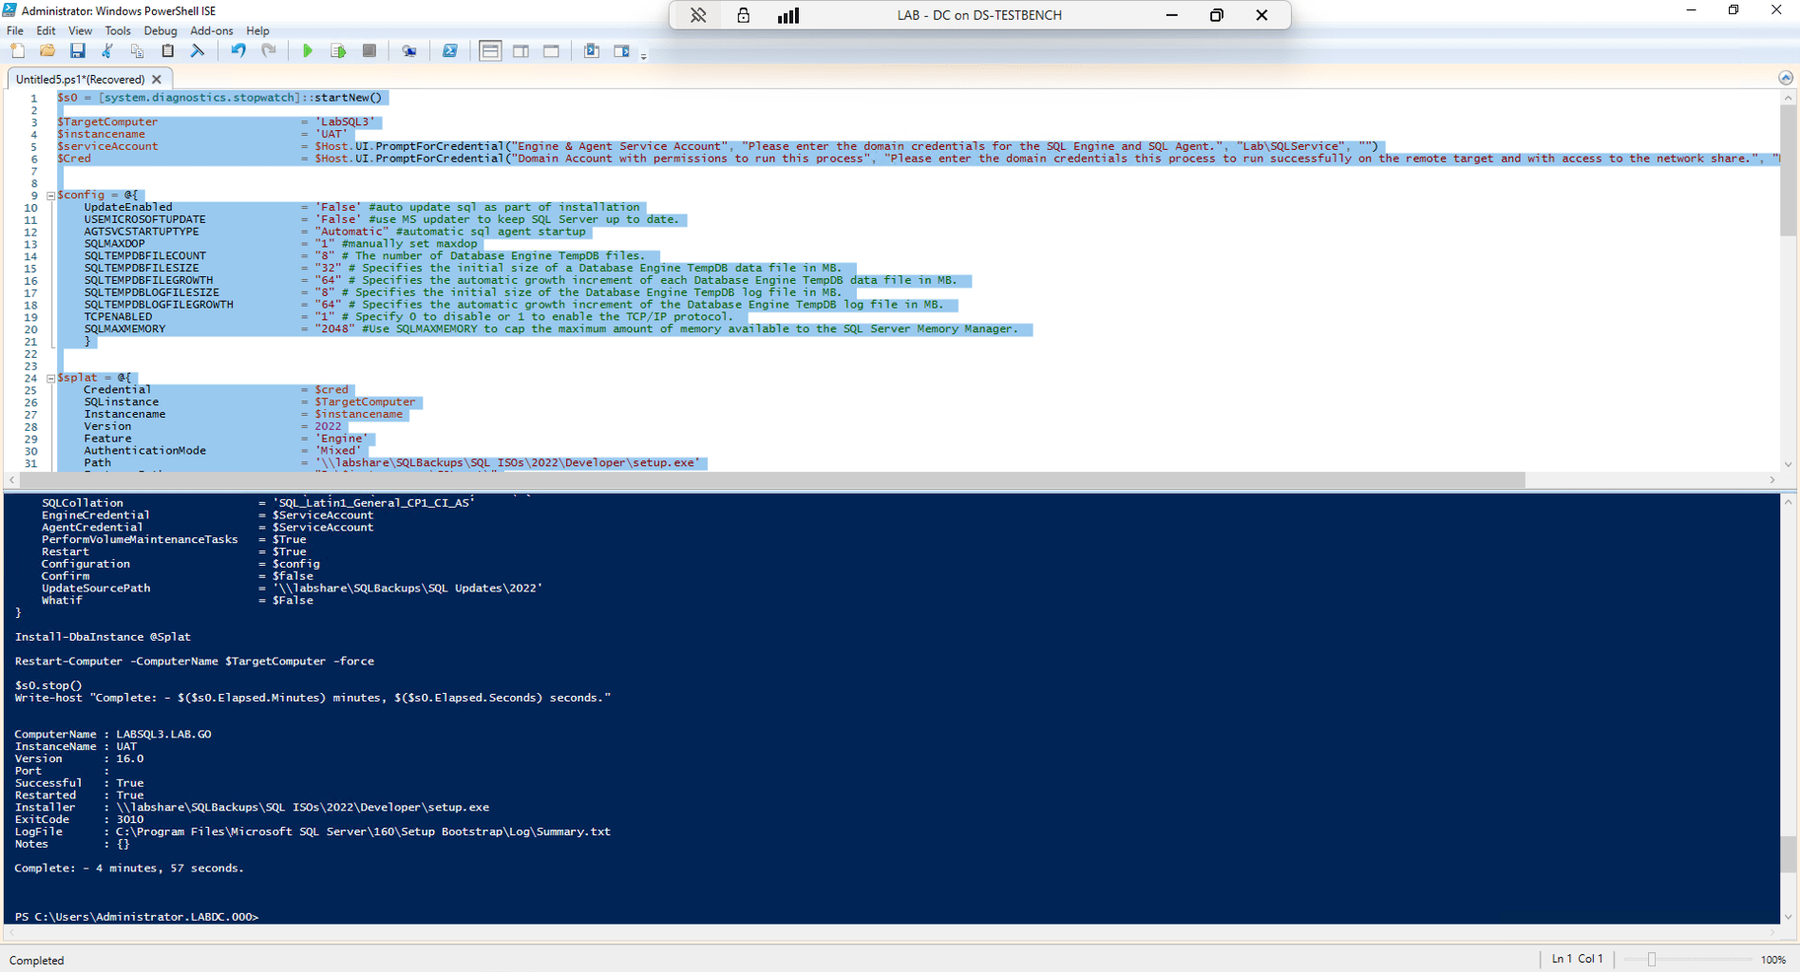Cut selected text with the scissors icon
The width and height of the screenshot is (1801, 972).
tap(107, 51)
